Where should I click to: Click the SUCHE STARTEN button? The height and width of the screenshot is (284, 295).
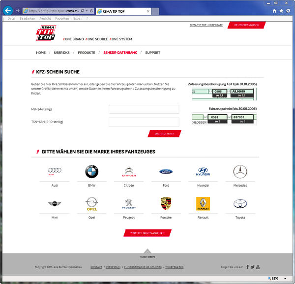coord(164,133)
